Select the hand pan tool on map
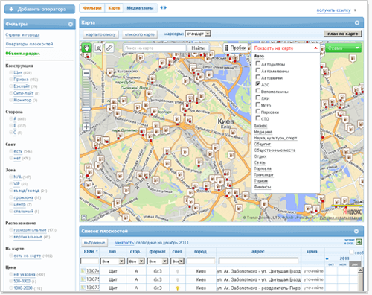 tap(86, 48)
